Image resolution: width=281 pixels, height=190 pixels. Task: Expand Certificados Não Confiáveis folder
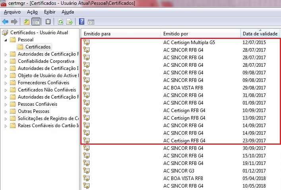click(6, 90)
